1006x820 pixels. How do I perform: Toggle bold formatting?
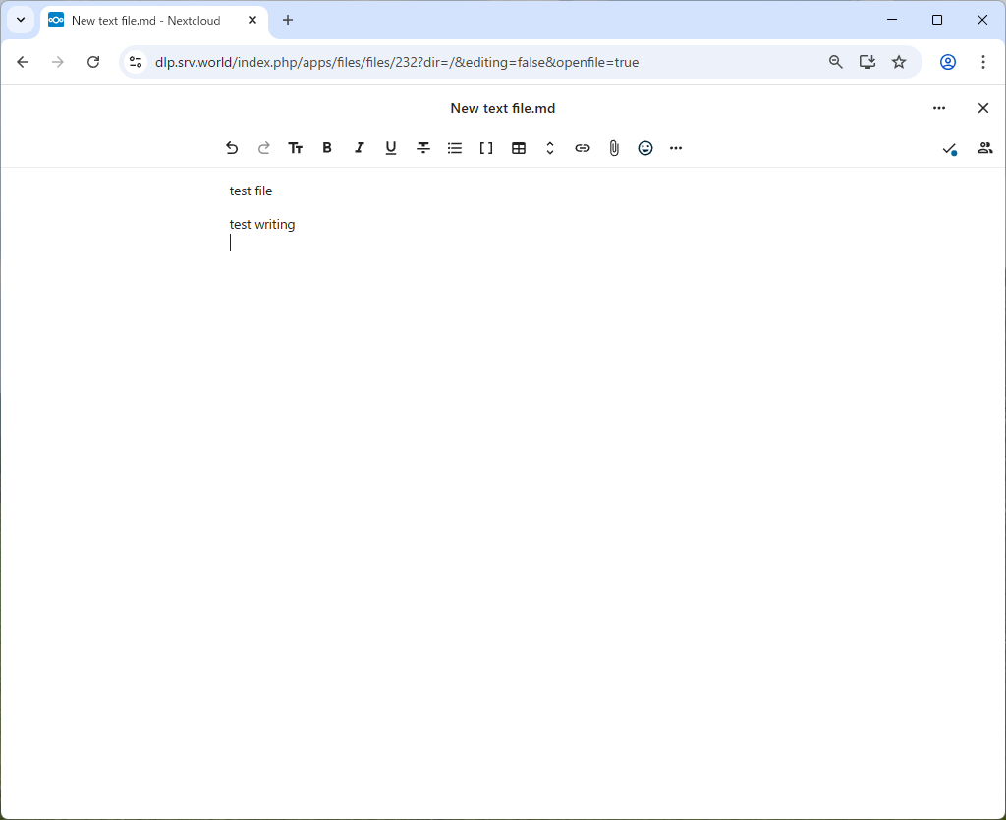pos(327,148)
